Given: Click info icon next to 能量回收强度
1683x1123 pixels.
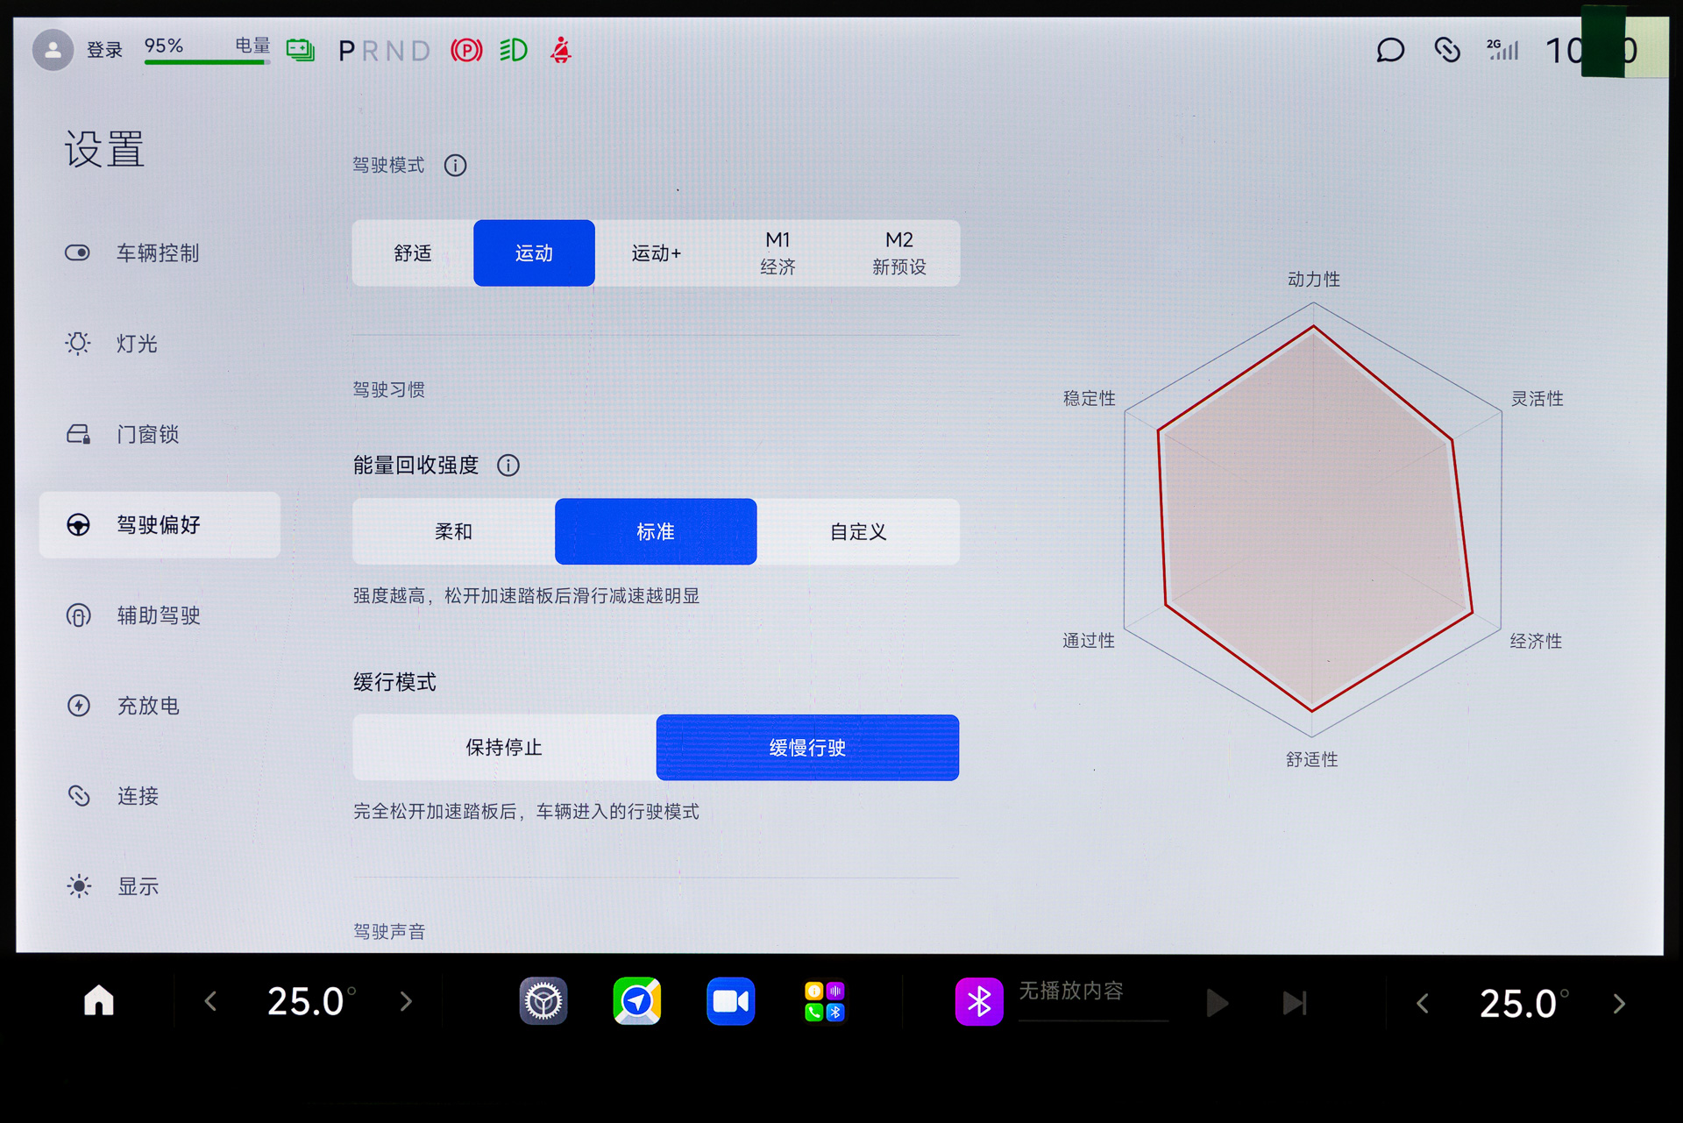Looking at the screenshot, I should click(x=508, y=466).
